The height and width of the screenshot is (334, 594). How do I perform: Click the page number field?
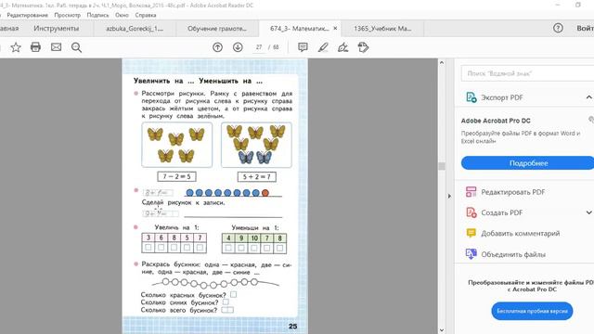(x=259, y=47)
